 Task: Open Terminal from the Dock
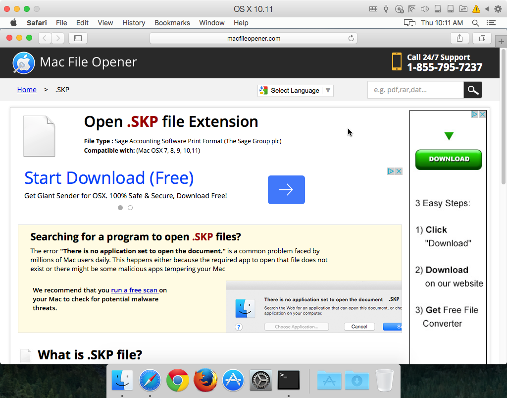coord(288,381)
